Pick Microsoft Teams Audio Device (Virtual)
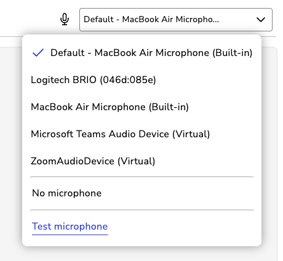This screenshot has height=261, width=283. [x=142, y=134]
